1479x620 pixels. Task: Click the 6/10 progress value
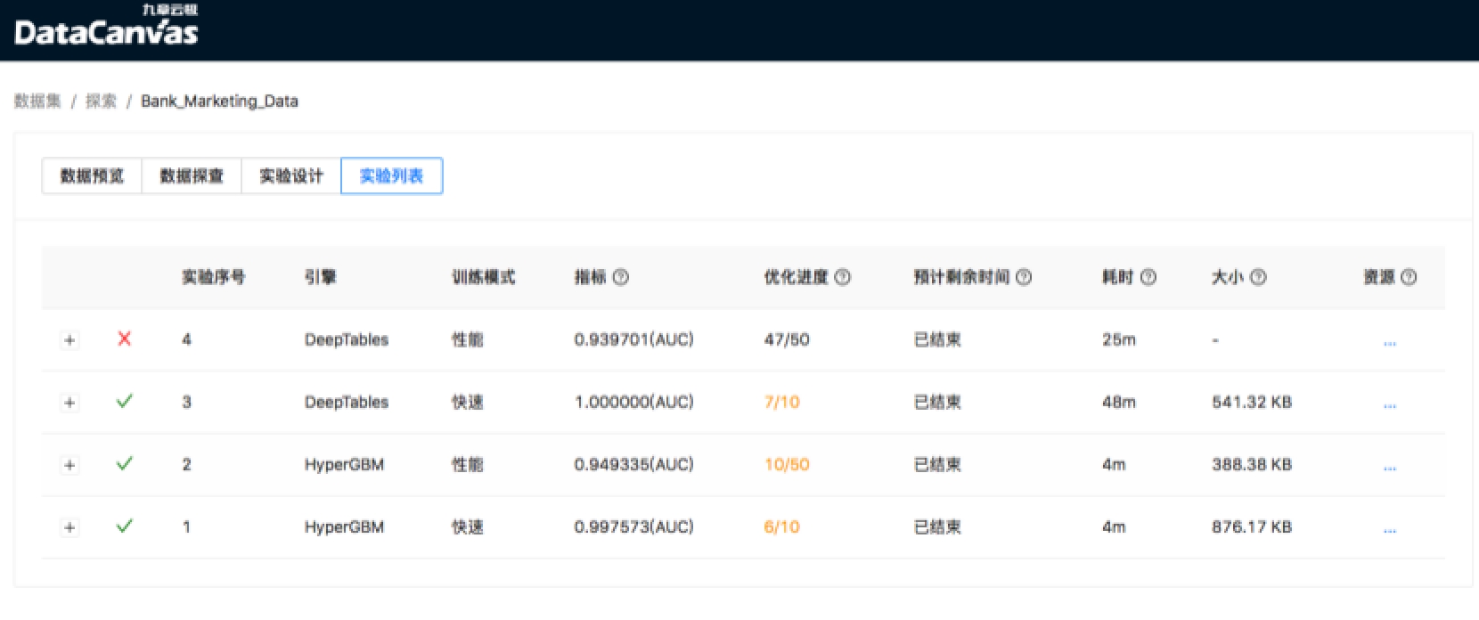pyautogui.click(x=781, y=526)
